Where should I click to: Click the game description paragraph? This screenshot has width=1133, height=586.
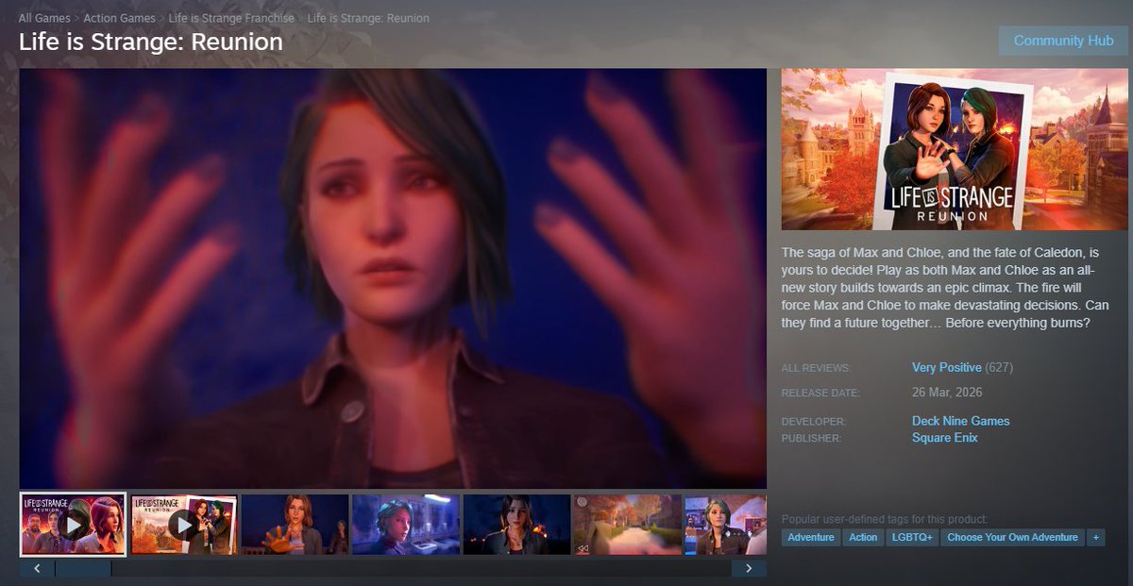point(945,288)
